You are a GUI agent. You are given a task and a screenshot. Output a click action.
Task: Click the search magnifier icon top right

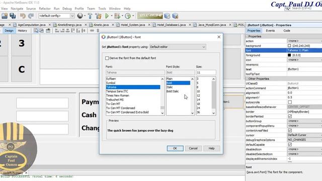287,9
